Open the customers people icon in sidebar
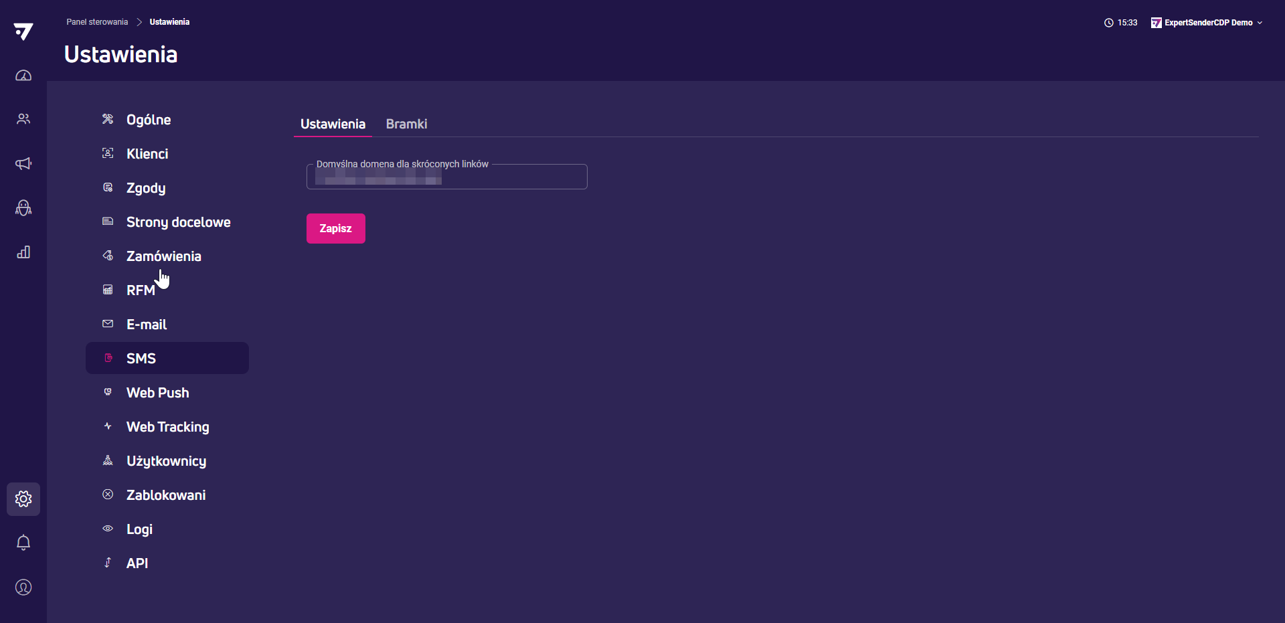This screenshot has height=623, width=1285. click(x=23, y=119)
